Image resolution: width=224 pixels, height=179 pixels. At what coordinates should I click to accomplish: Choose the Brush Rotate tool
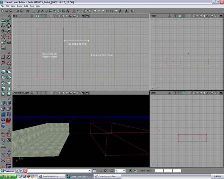point(9,26)
